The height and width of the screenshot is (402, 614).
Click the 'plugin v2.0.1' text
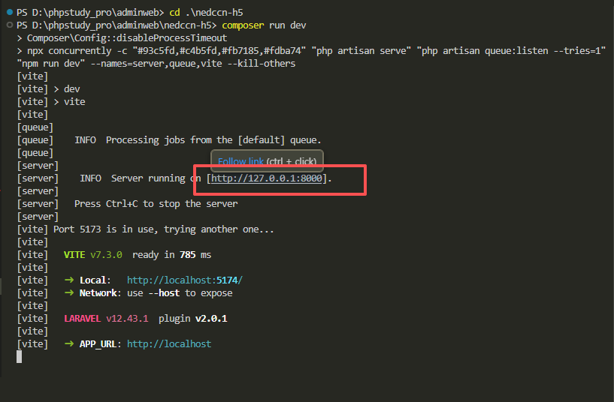pos(192,319)
